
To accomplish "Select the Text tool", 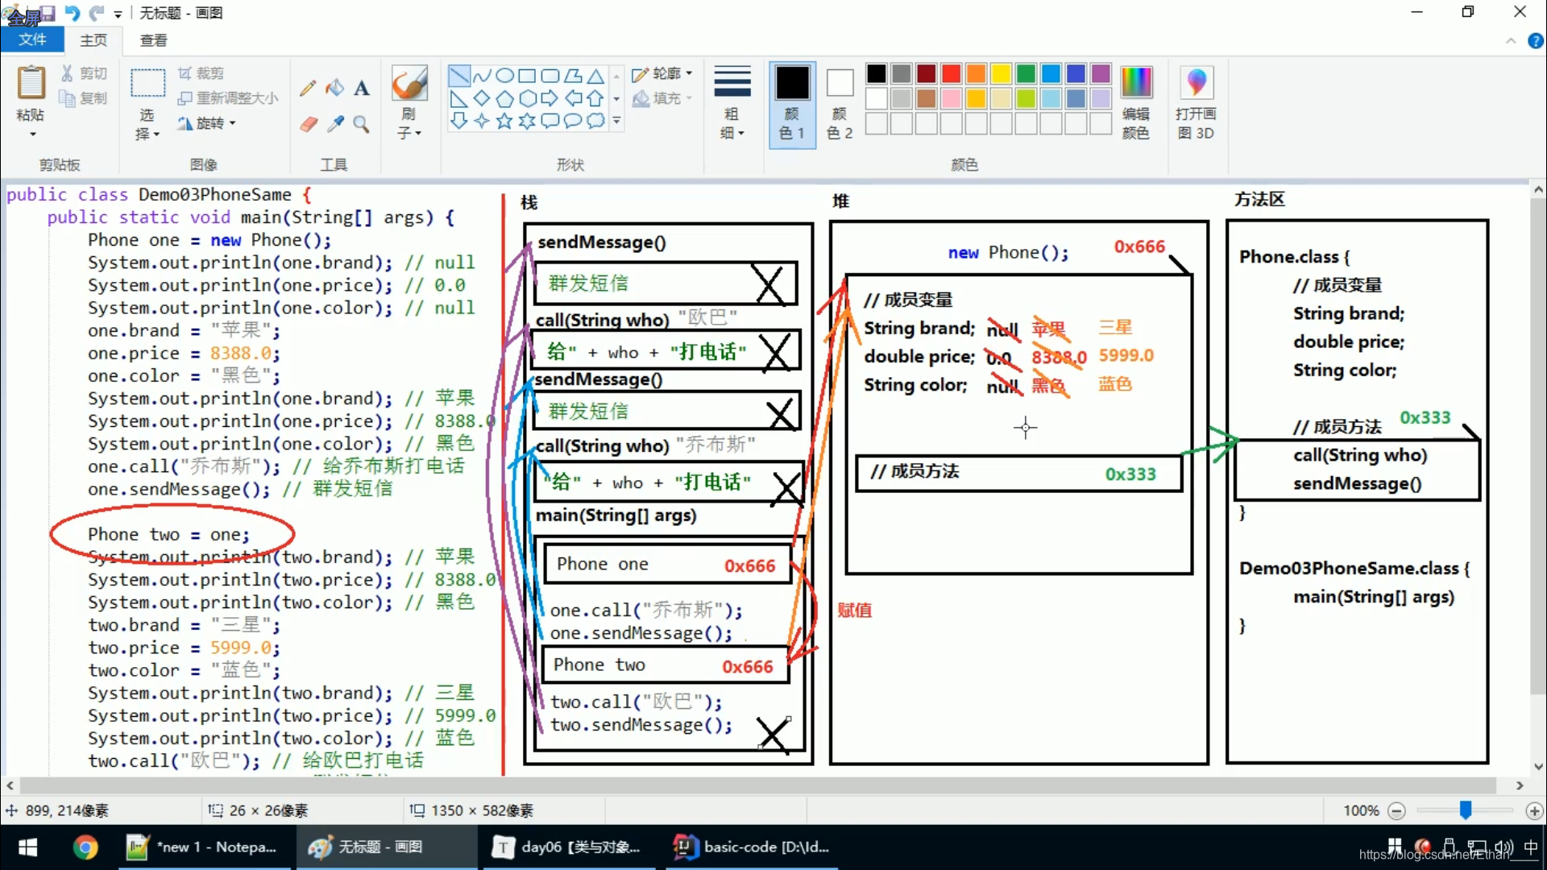I will 362,88.
